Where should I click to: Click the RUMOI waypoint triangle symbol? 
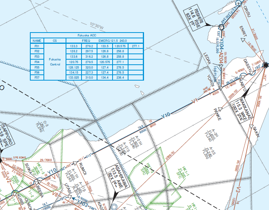tap(75, 163)
